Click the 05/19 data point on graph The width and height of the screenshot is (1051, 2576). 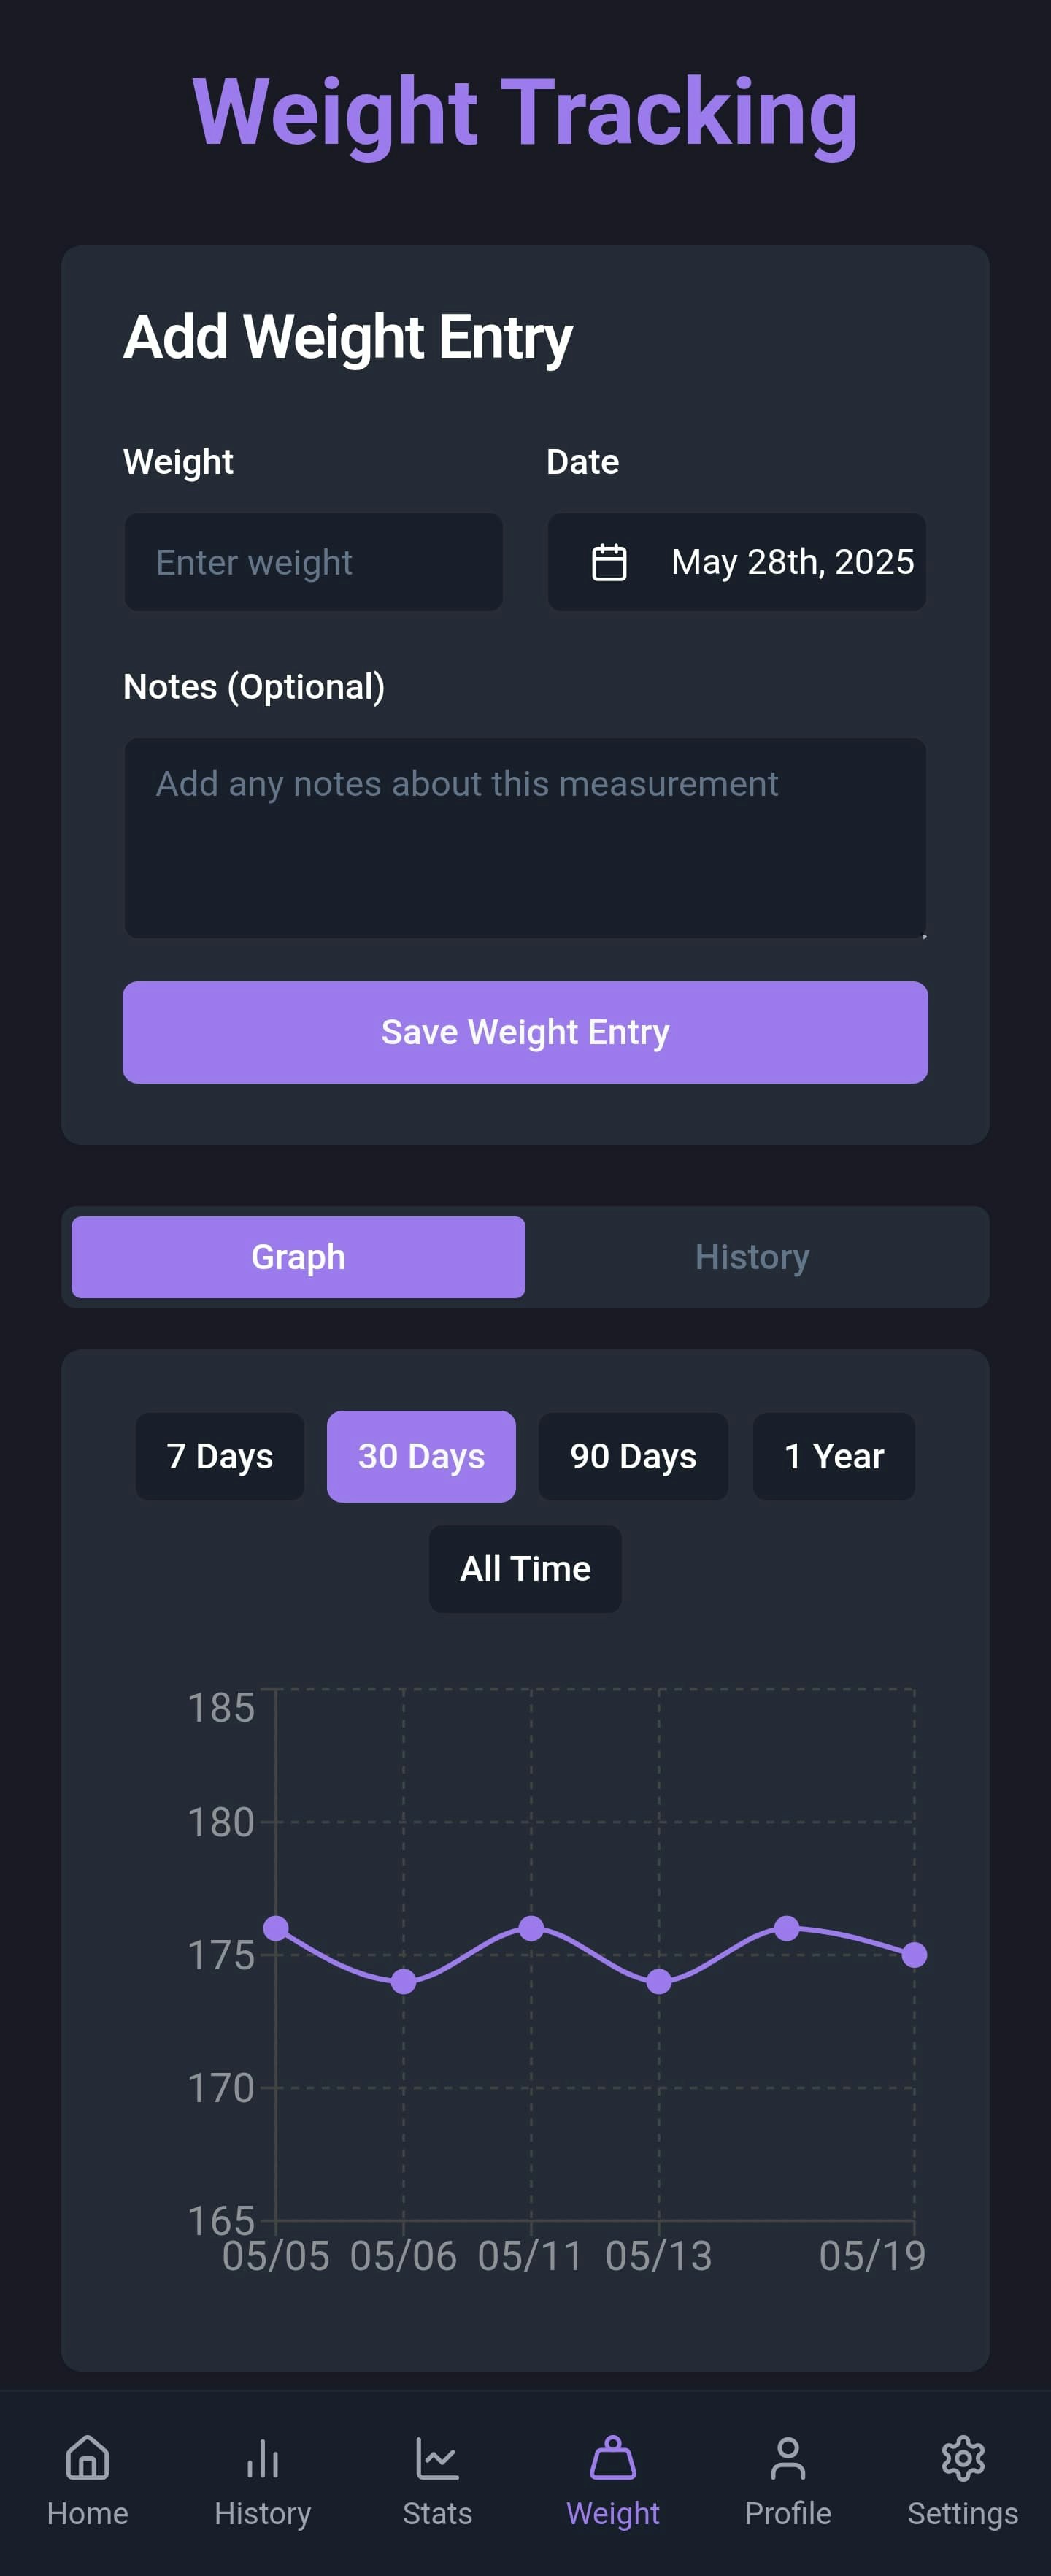coord(914,1954)
